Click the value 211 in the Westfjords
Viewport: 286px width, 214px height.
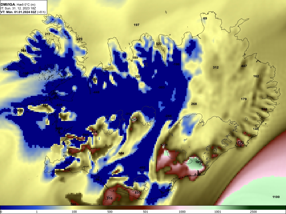47,34
